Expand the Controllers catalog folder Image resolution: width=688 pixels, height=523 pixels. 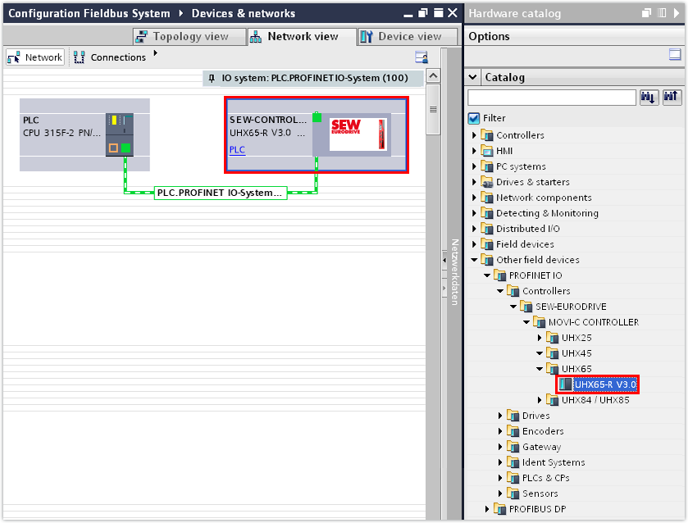click(474, 135)
